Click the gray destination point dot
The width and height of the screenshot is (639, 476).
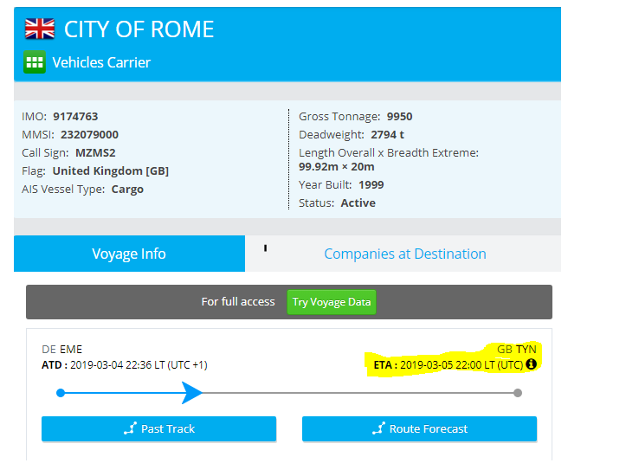518,393
